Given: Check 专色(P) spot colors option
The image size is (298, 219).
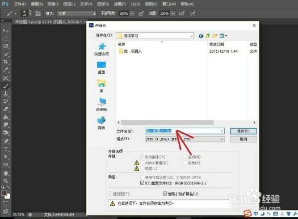Looking at the screenshot, I should point(185,163).
